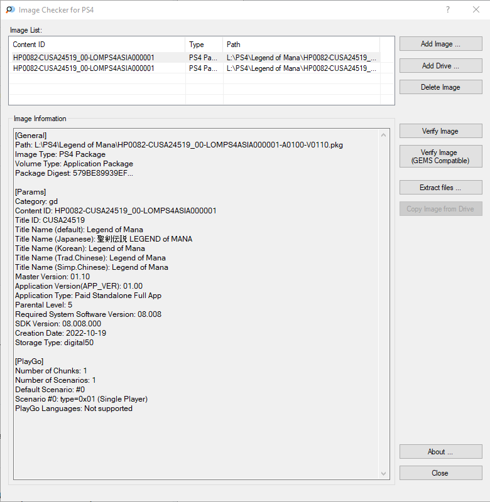Click the [General] section heading
Viewport: 490px width, 502px height.
(31, 136)
